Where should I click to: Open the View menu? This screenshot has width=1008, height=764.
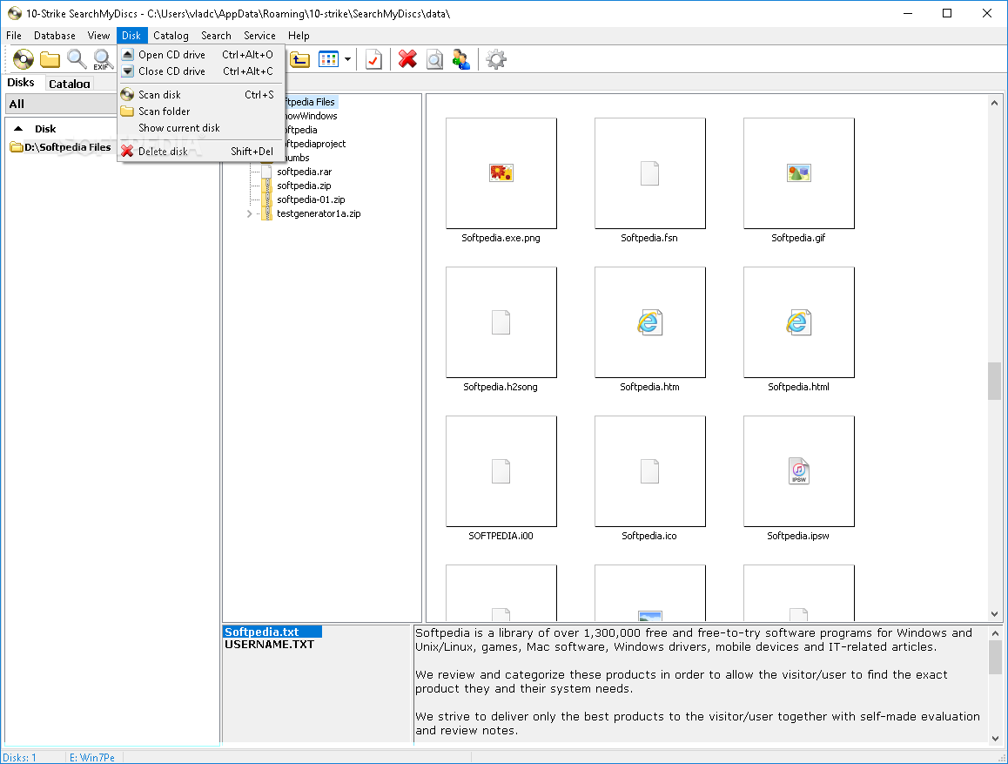(x=98, y=36)
